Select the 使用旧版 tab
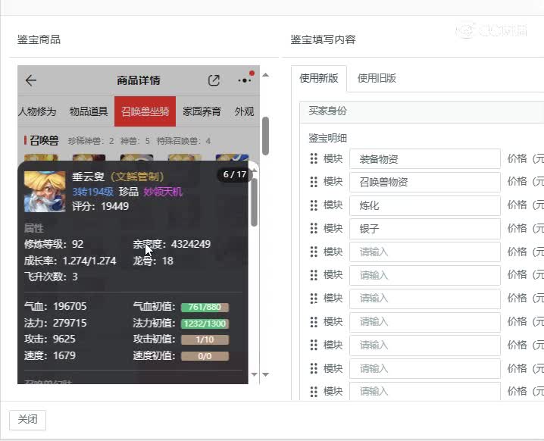Screen dimensions: 544x441 point(377,78)
